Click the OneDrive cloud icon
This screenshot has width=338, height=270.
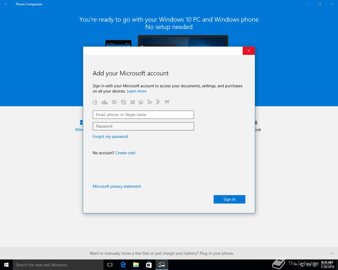click(x=105, y=102)
